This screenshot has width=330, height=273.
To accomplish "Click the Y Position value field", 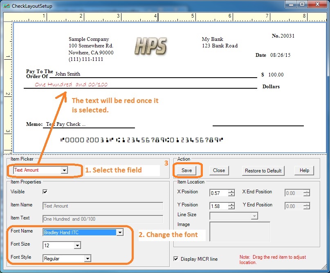I will click(x=219, y=206).
